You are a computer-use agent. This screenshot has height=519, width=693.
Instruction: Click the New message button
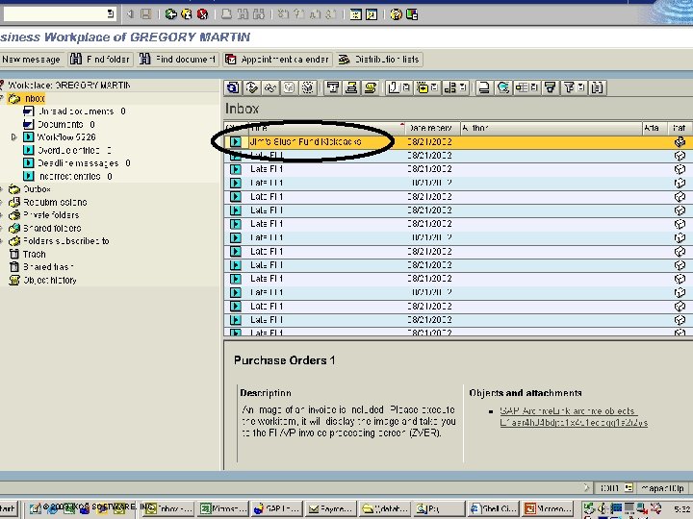point(32,60)
